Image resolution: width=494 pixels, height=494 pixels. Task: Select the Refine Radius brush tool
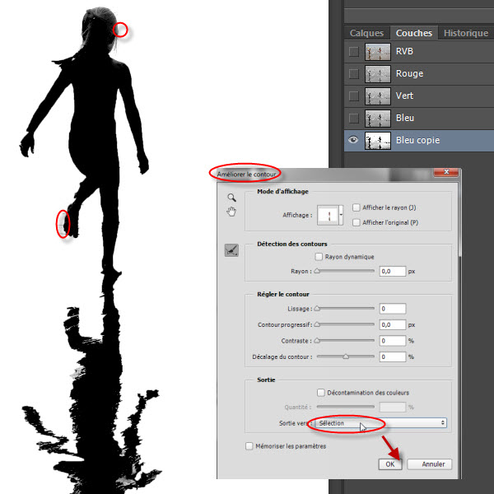pos(232,250)
